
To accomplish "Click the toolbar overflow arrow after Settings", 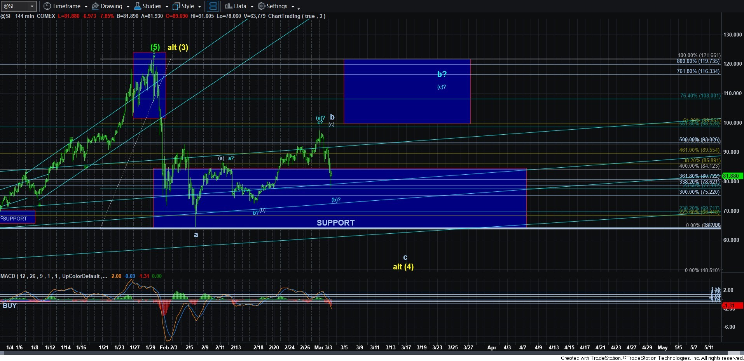I will (x=299, y=7).
